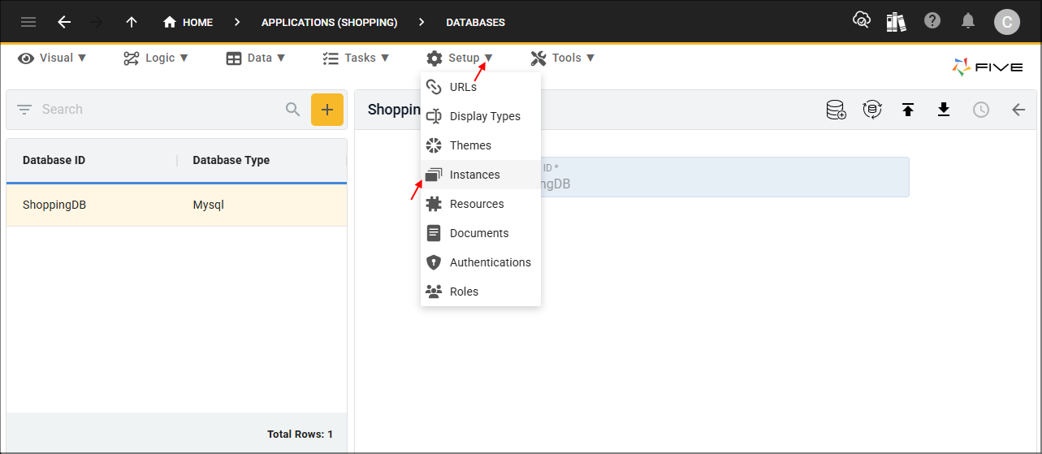This screenshot has width=1042, height=454.
Task: Select Instances from Setup menu
Action: point(475,175)
